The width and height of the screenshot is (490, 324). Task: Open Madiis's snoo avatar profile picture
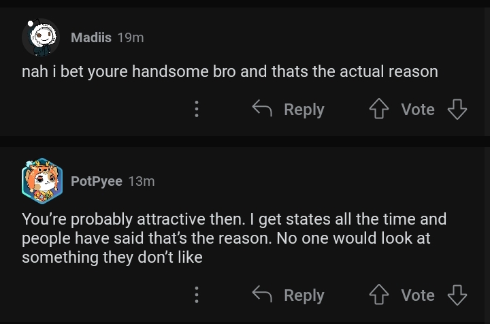41,37
